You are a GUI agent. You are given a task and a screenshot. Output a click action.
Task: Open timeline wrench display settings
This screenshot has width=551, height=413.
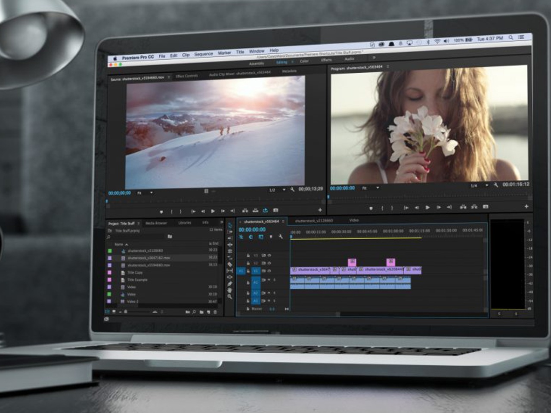point(281,237)
